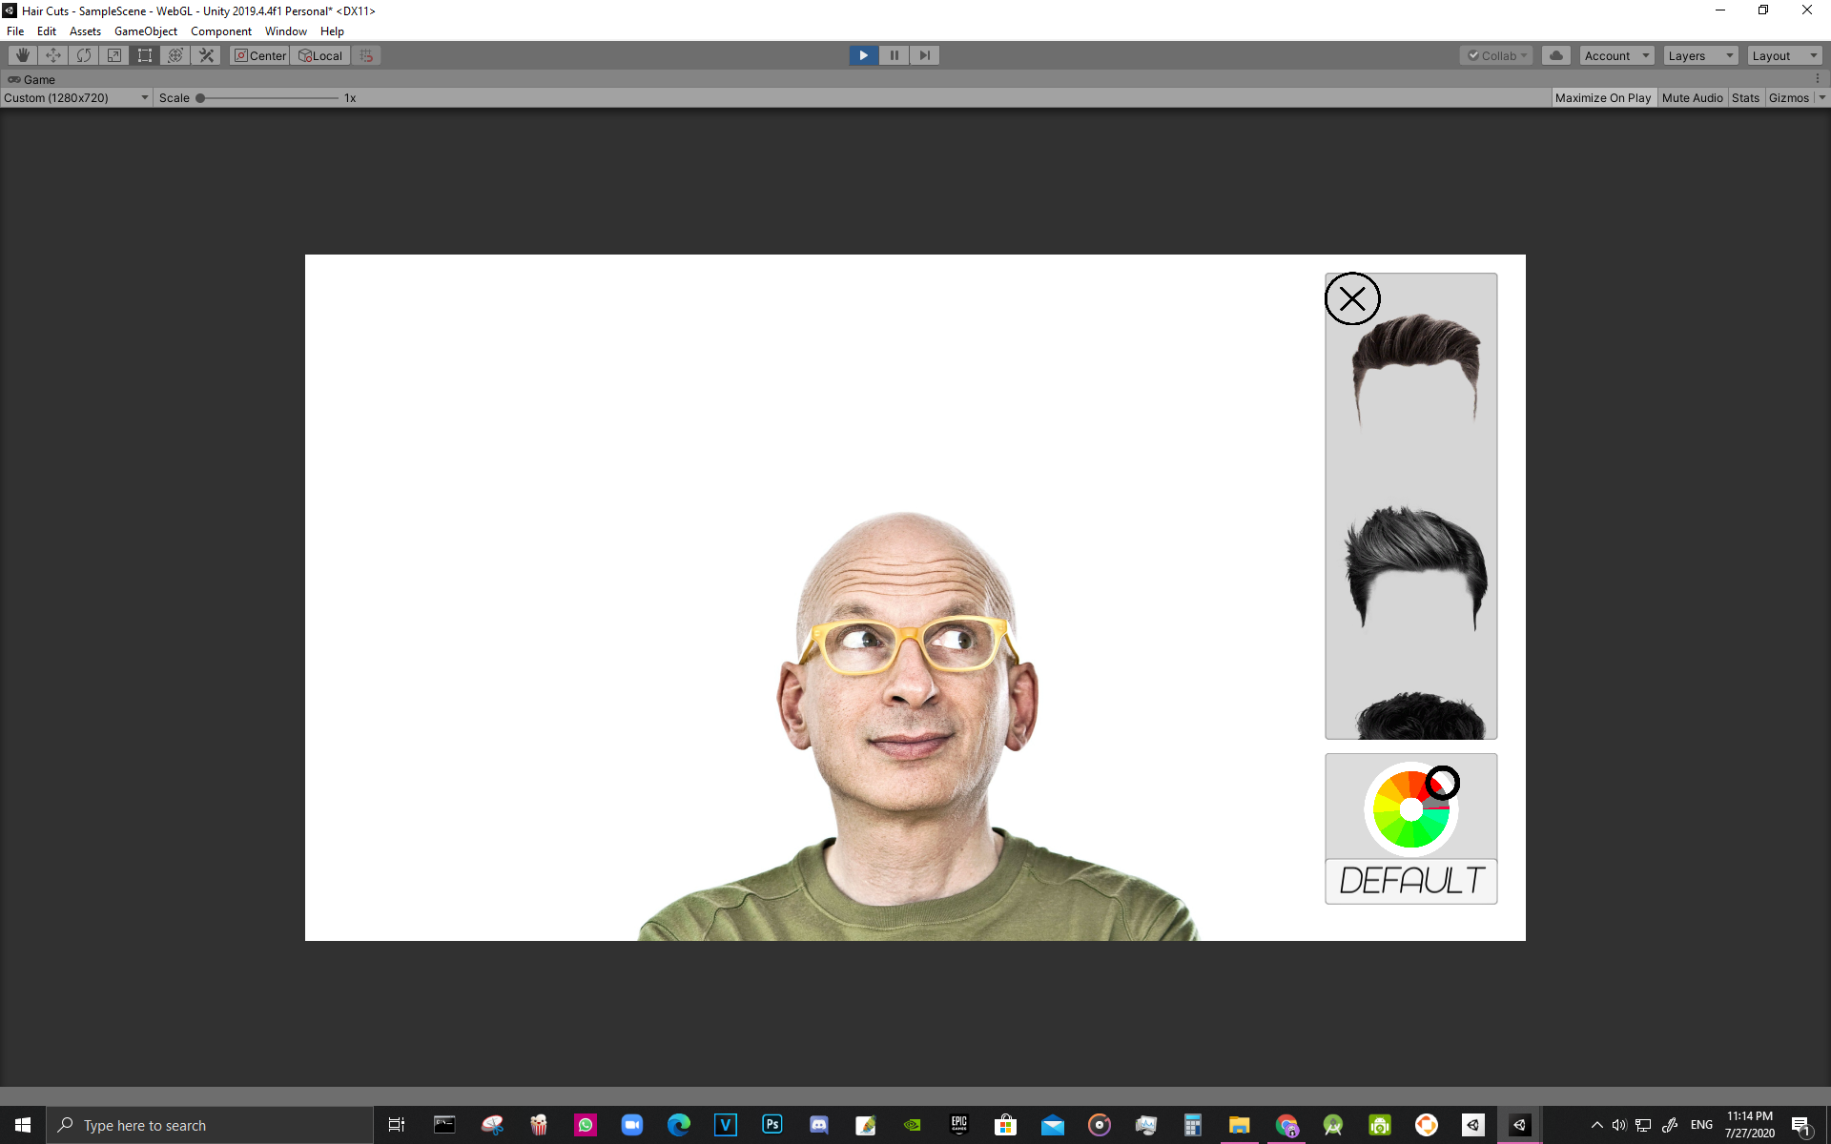Click the Scale slider handle

pyautogui.click(x=200, y=97)
